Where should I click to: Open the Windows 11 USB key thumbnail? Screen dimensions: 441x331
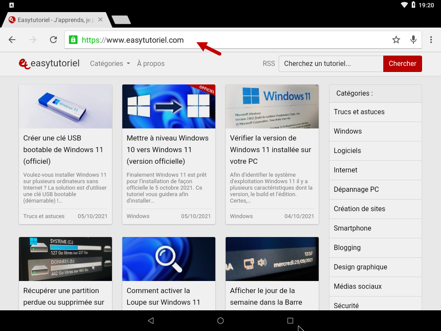click(x=65, y=106)
